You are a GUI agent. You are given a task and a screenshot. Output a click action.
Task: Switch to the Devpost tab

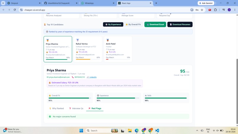[x=24, y=3]
